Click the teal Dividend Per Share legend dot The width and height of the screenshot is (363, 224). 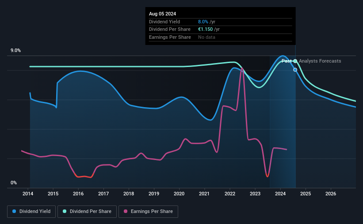click(x=65, y=211)
